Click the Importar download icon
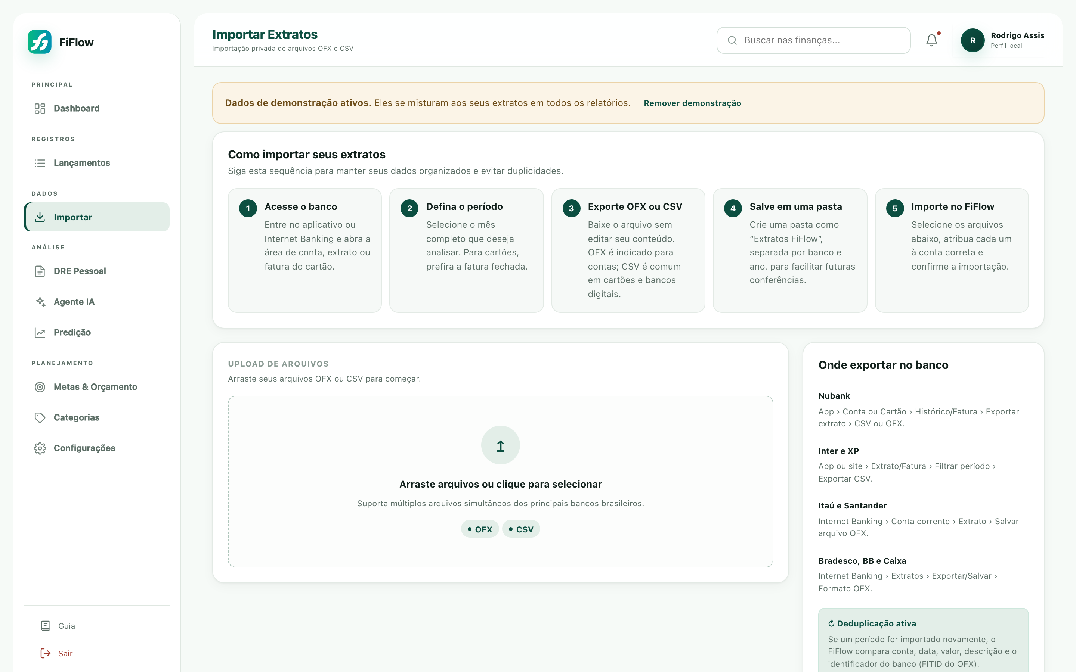 pos(40,217)
